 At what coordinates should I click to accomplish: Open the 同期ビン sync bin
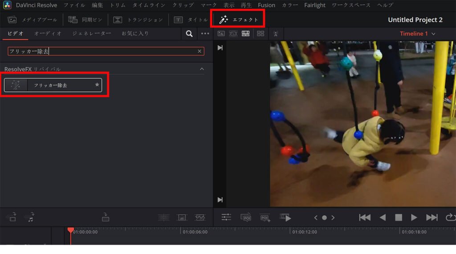click(x=85, y=20)
